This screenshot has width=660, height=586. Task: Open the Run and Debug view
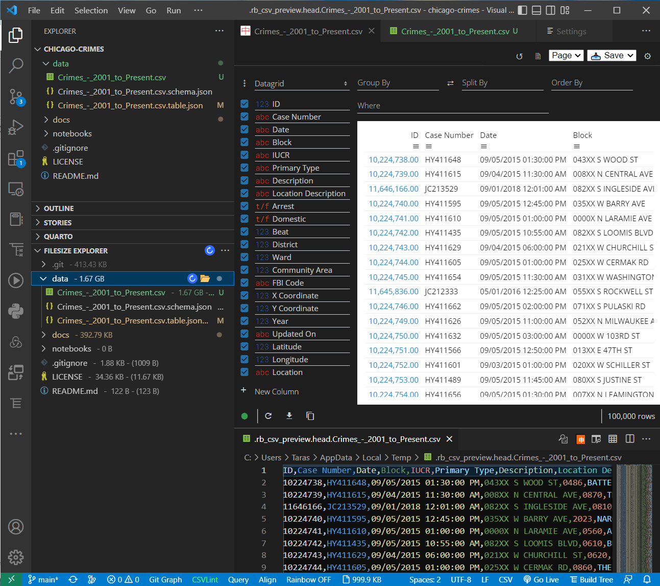(x=16, y=127)
